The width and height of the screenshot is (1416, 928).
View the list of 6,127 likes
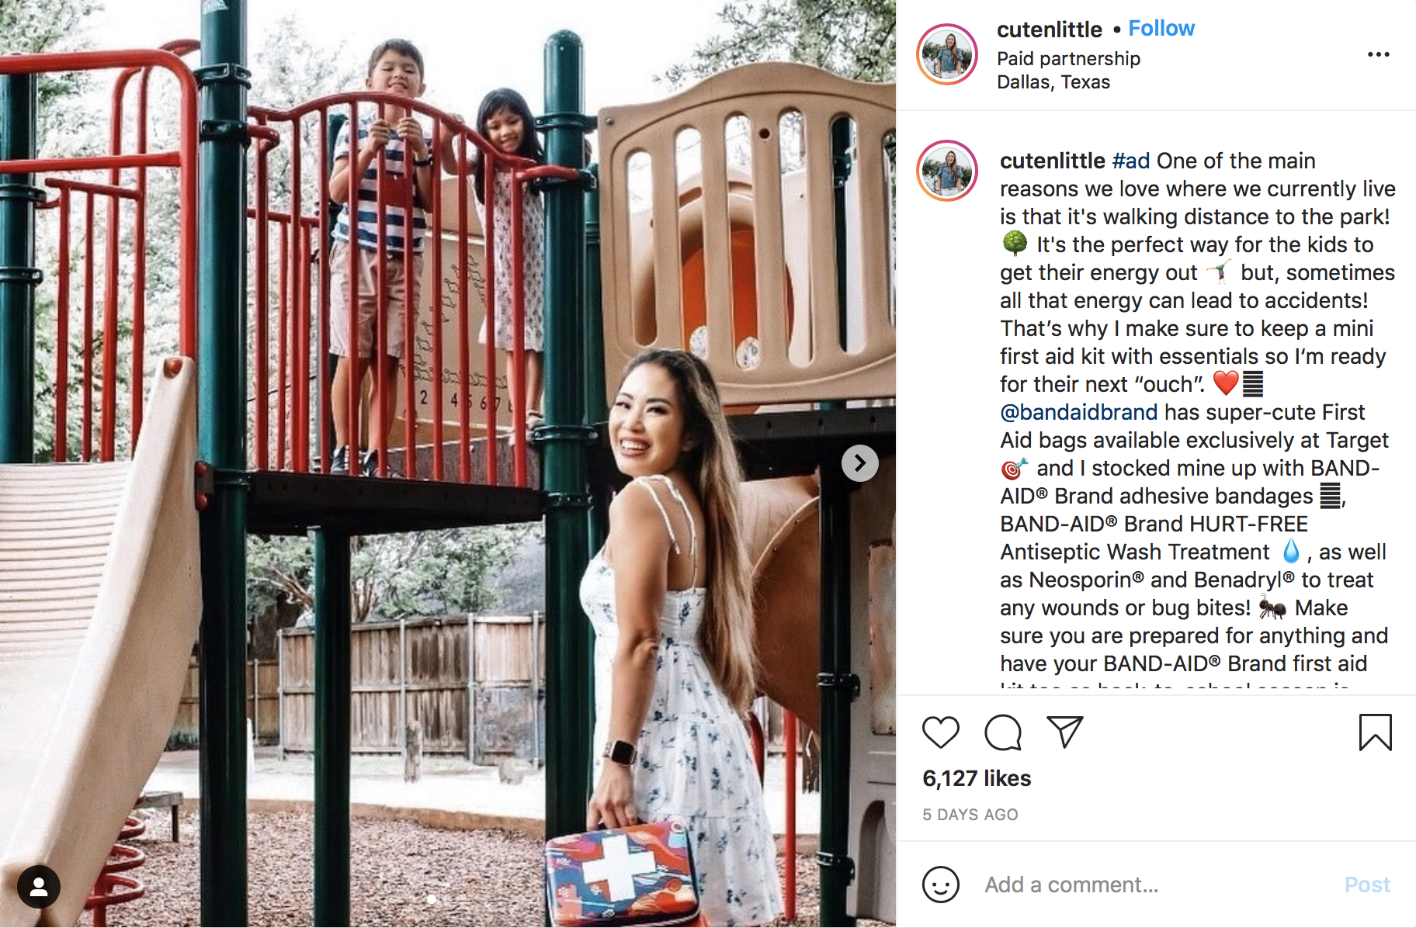[977, 778]
